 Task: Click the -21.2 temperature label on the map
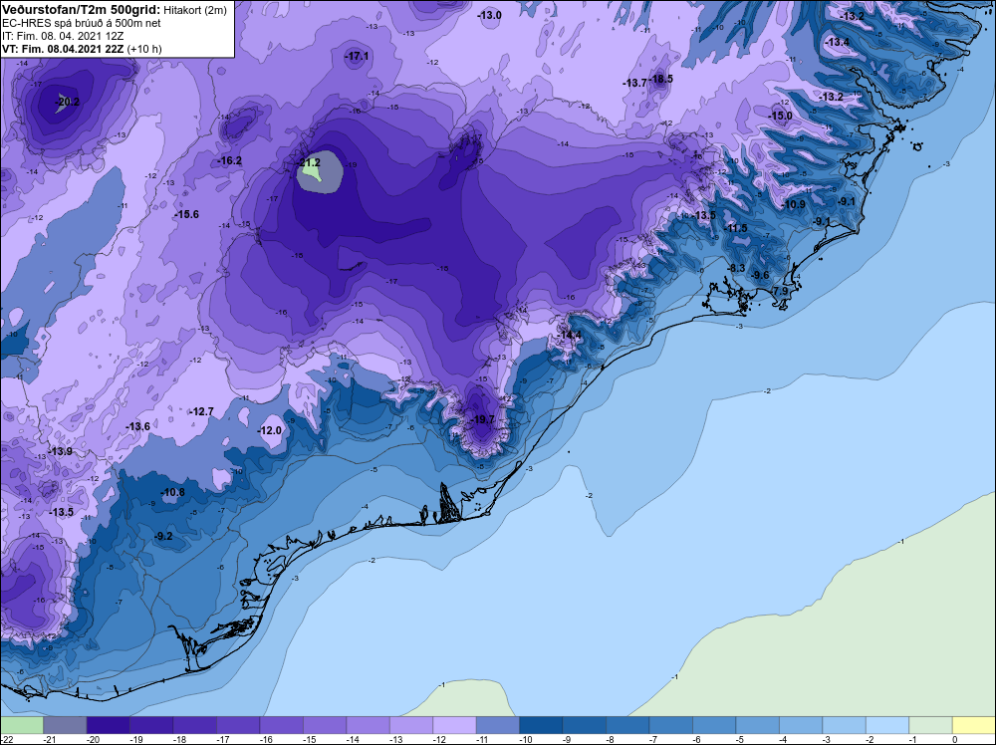tap(310, 163)
